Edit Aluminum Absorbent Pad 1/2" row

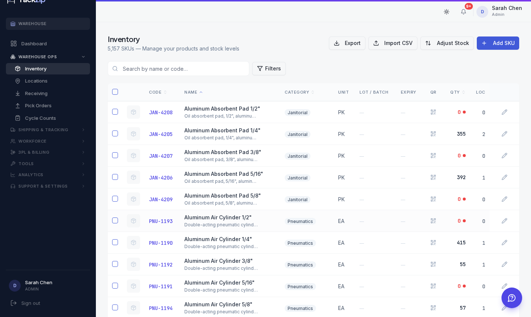504,112
